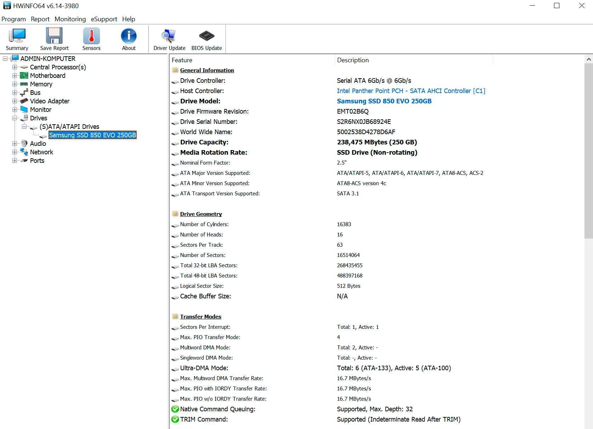
Task: Select the World Wide Name value 5002538D4278D6AF
Action: 366,132
